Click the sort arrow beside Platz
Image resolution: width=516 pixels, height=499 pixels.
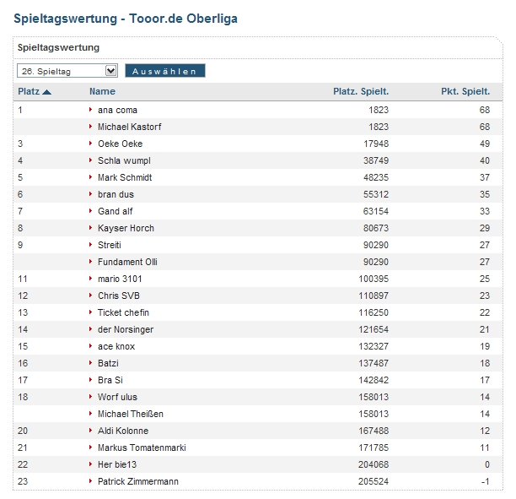click(47, 92)
